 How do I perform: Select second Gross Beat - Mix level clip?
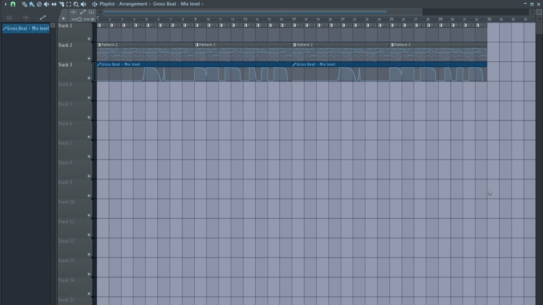[x=389, y=71]
